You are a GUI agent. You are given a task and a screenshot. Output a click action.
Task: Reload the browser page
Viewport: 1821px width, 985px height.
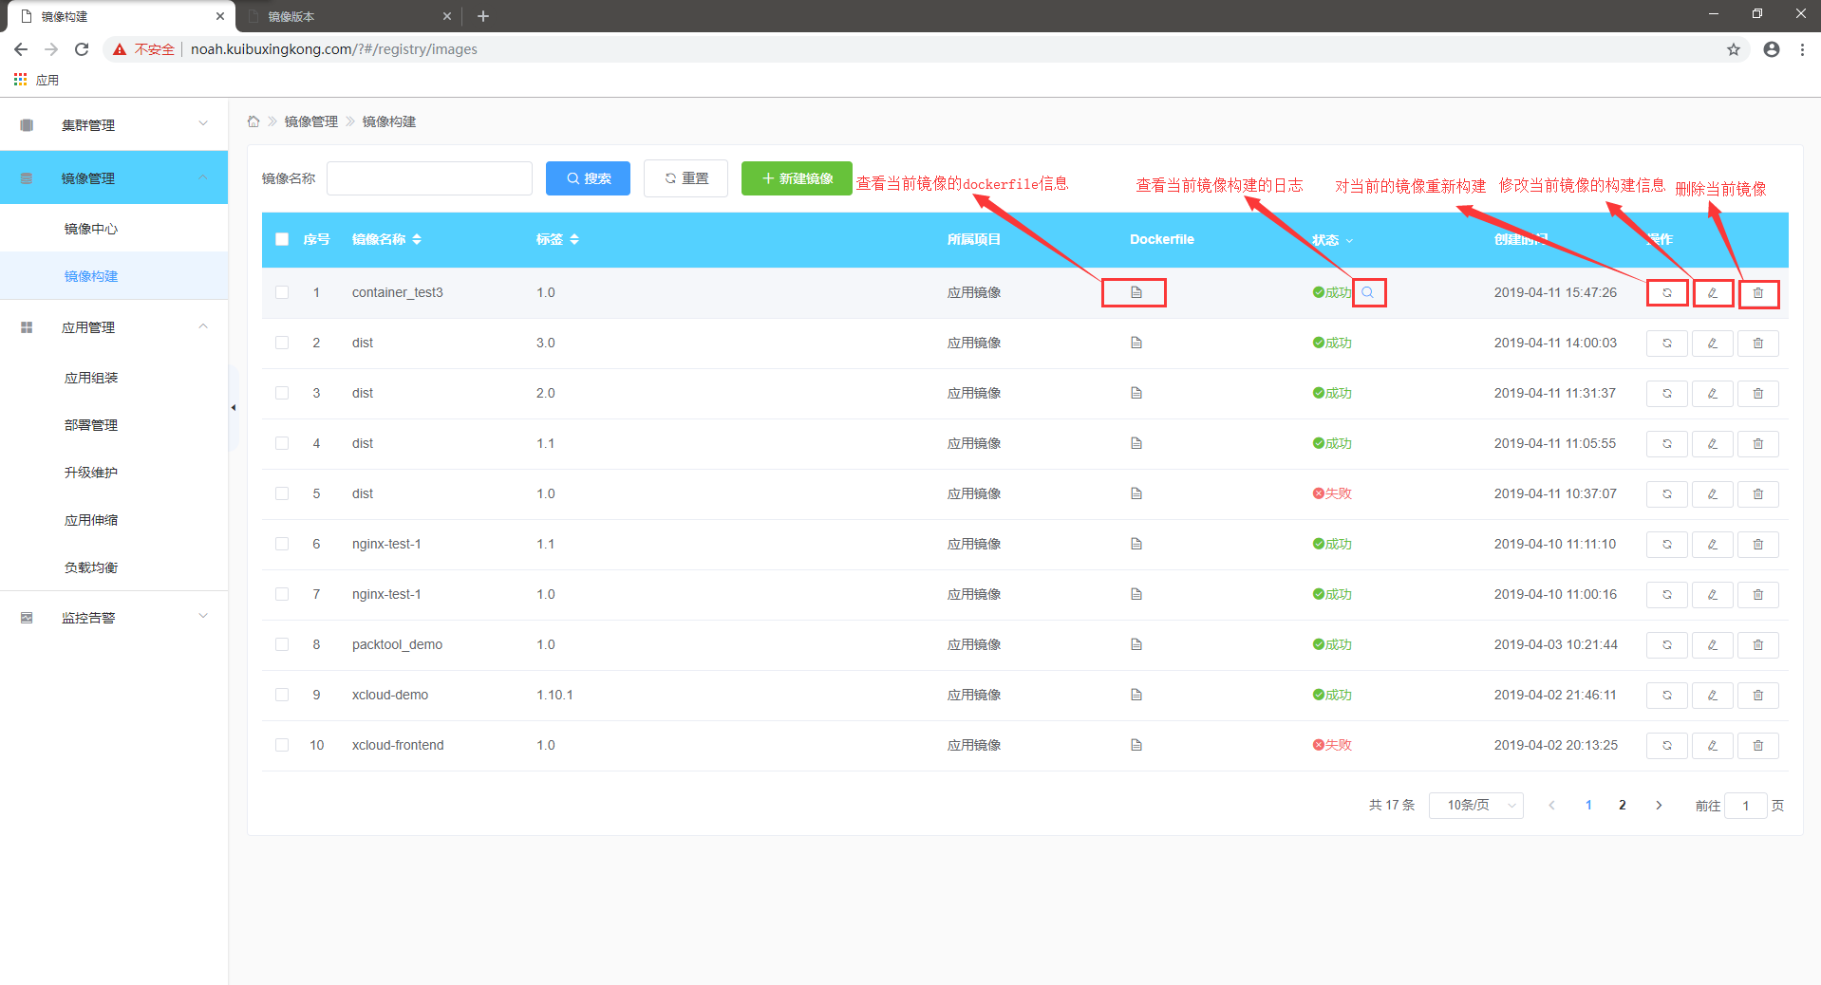[82, 49]
